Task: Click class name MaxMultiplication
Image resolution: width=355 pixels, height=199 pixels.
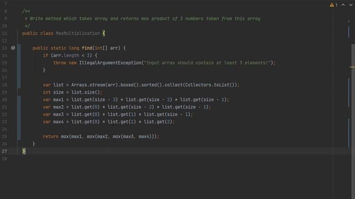Action: pos(78,33)
